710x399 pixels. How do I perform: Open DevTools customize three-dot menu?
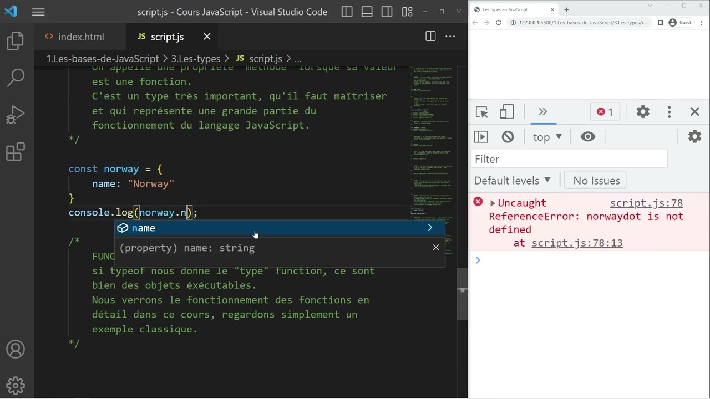pos(669,112)
